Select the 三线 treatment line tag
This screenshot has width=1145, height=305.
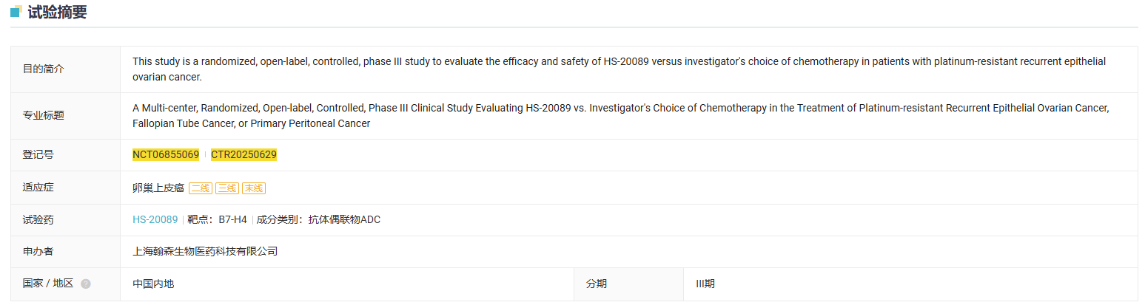click(227, 188)
